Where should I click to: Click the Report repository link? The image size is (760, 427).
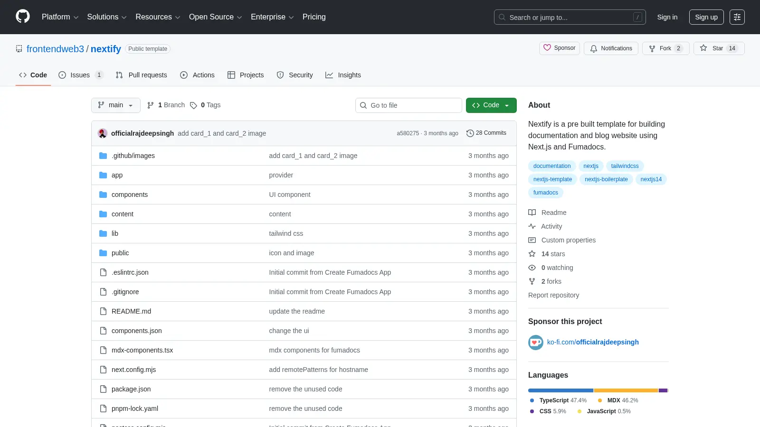tap(553, 295)
